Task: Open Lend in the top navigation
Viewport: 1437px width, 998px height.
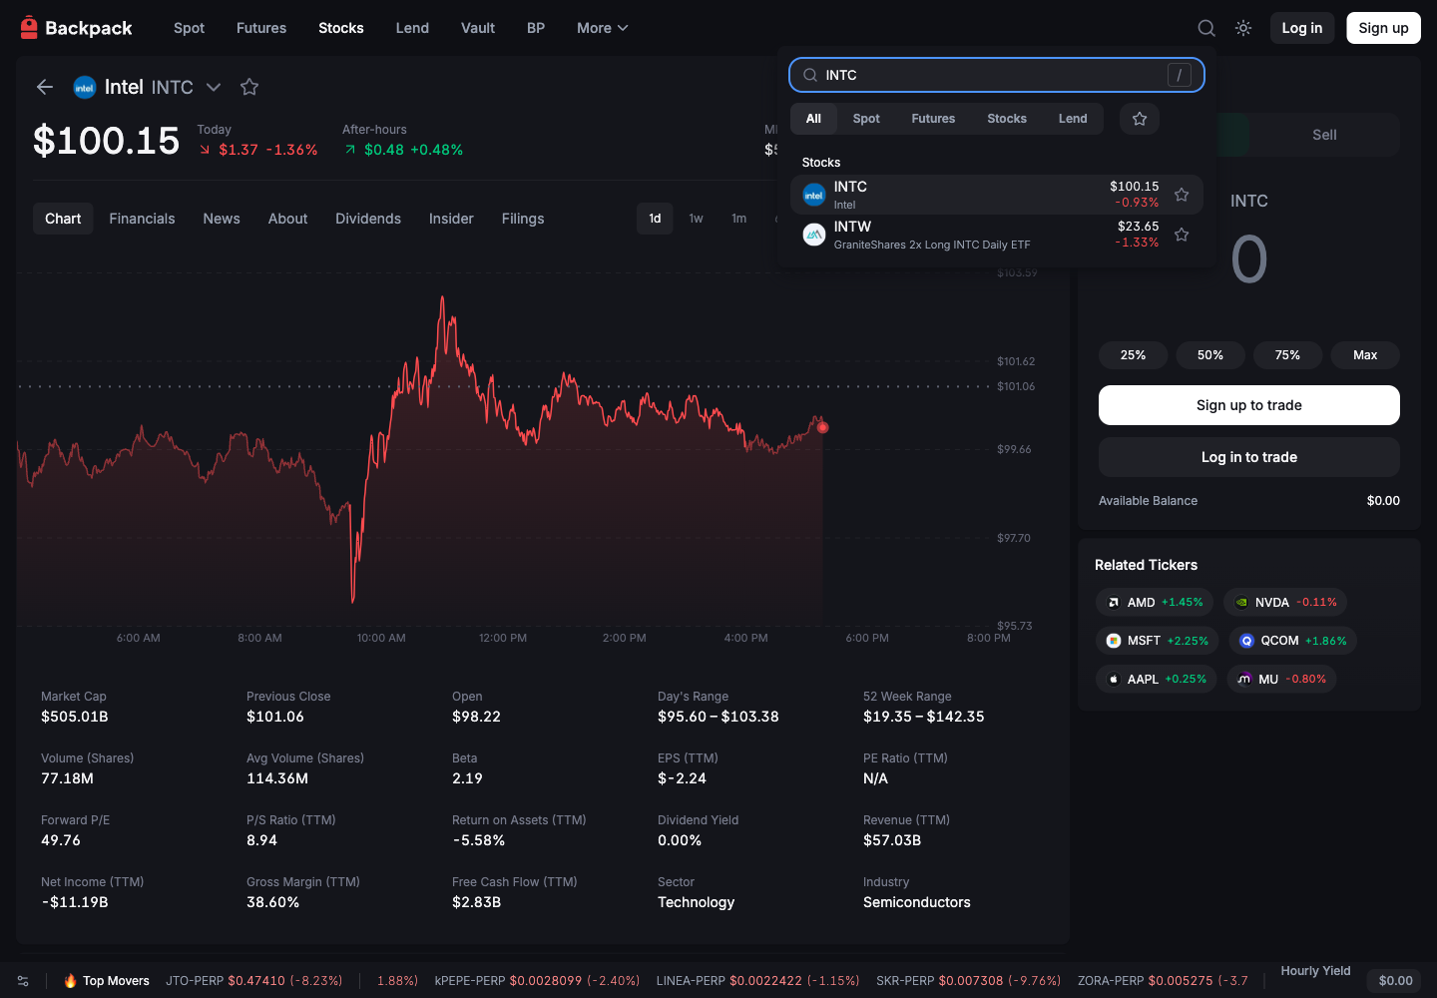Action: [412, 28]
